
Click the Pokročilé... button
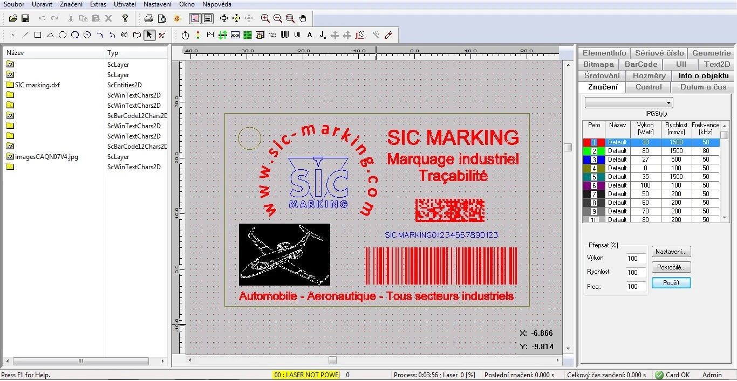tap(671, 267)
